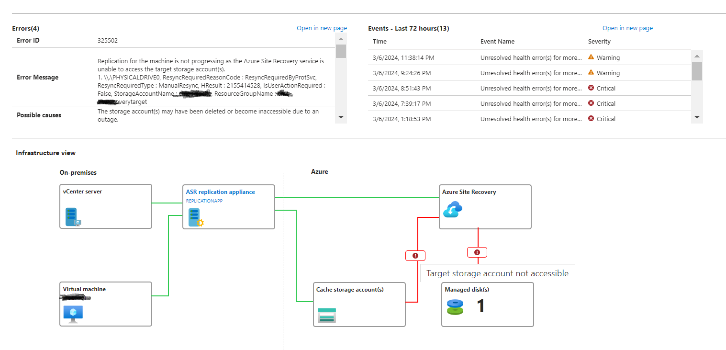
Task: Click the Severity column header
Action: click(599, 41)
